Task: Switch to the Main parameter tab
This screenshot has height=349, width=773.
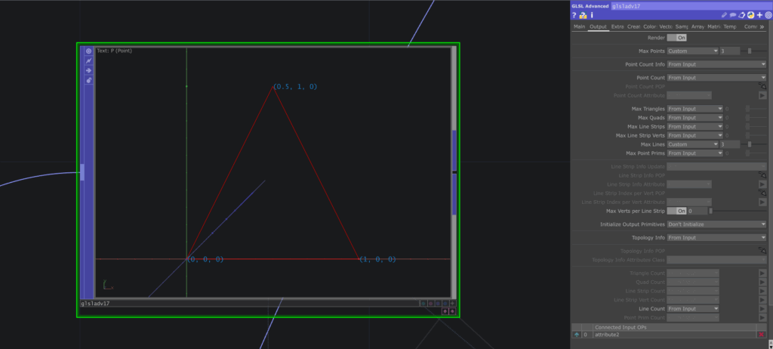Action: (579, 26)
